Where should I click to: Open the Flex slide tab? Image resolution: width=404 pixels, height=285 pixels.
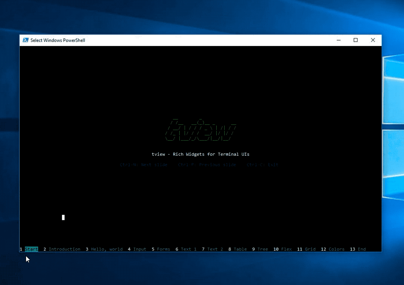tap(286, 249)
